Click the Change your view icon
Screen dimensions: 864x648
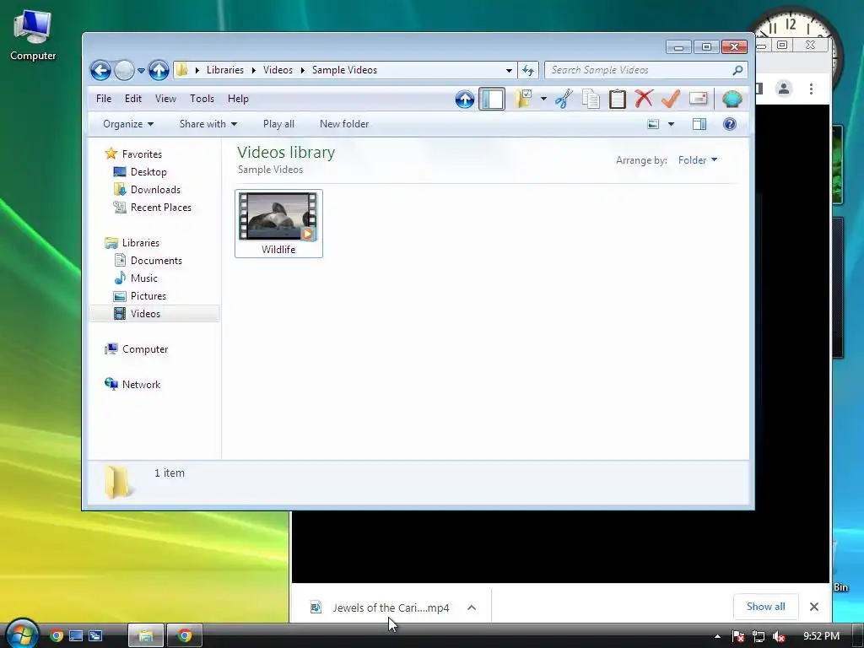click(653, 124)
